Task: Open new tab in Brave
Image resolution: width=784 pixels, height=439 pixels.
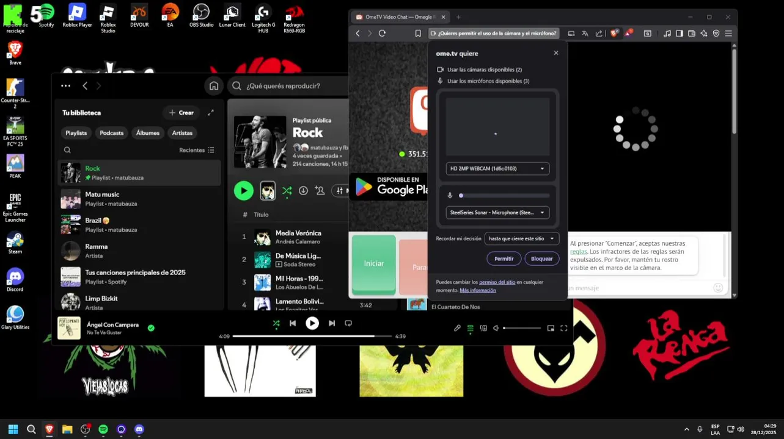Action: pos(458,17)
